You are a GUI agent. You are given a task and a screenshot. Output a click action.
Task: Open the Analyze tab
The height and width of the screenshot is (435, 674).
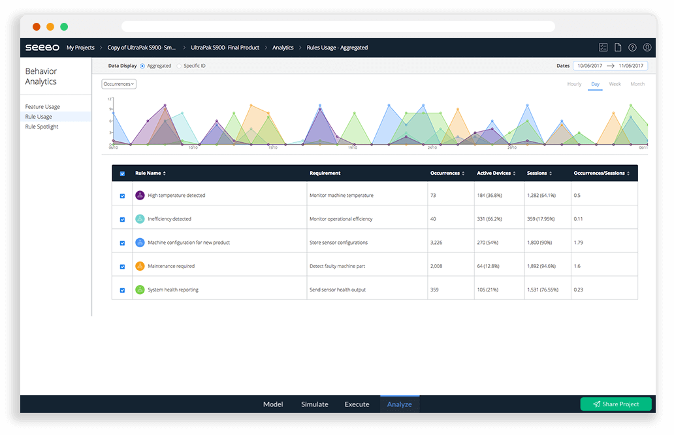coord(399,404)
